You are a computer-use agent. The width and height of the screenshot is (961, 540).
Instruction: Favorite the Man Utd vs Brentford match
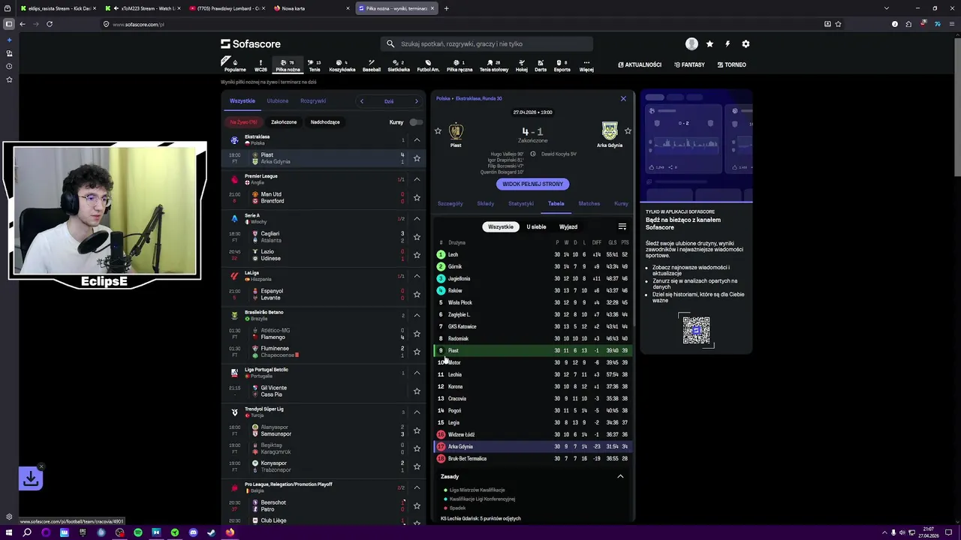point(417,198)
